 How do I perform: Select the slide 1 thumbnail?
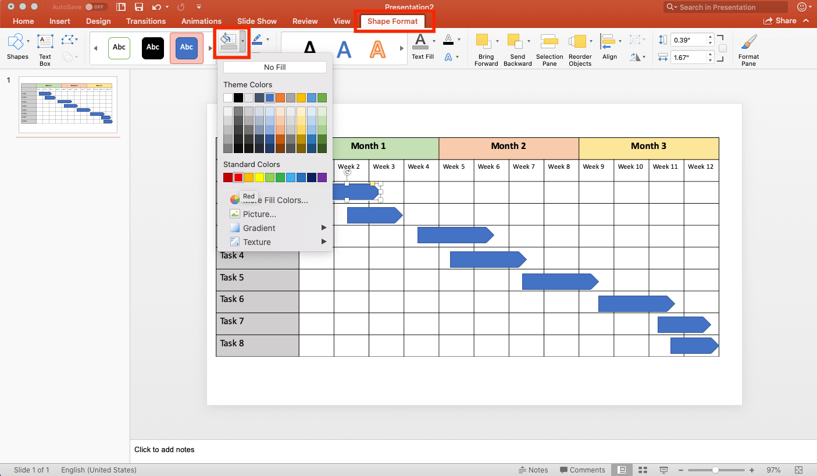(68, 105)
